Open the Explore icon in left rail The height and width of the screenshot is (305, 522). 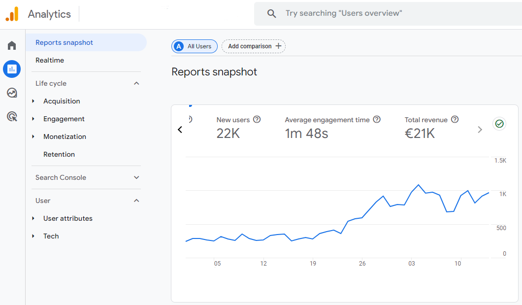(12, 93)
